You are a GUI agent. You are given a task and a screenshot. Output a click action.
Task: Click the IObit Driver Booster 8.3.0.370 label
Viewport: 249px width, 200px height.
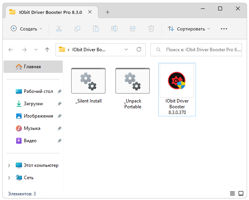coord(177,107)
